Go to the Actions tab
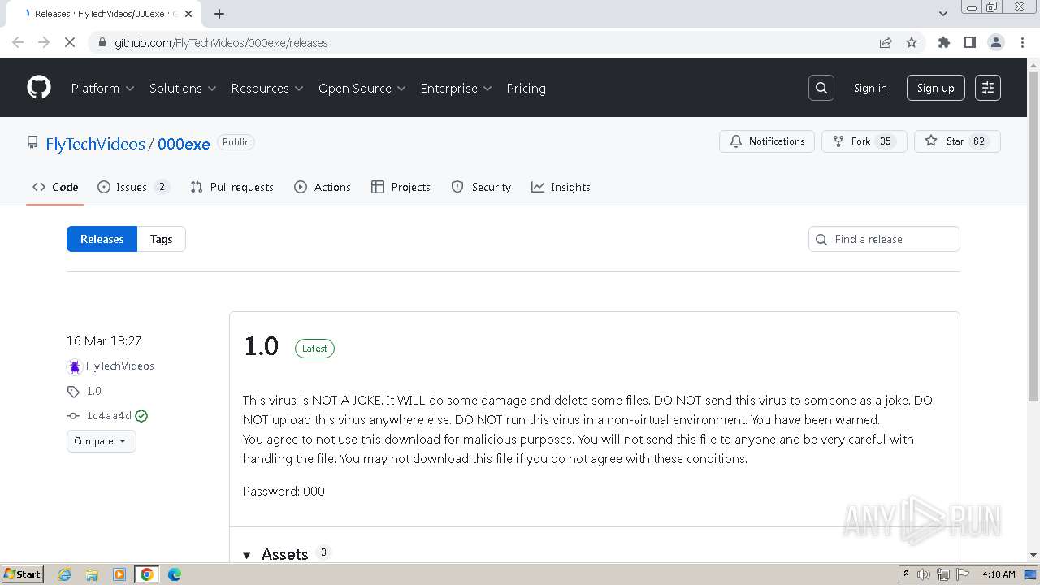The width and height of the screenshot is (1040, 585). tap(323, 187)
